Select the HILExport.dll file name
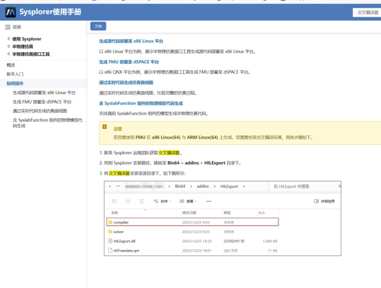 coord(125,241)
